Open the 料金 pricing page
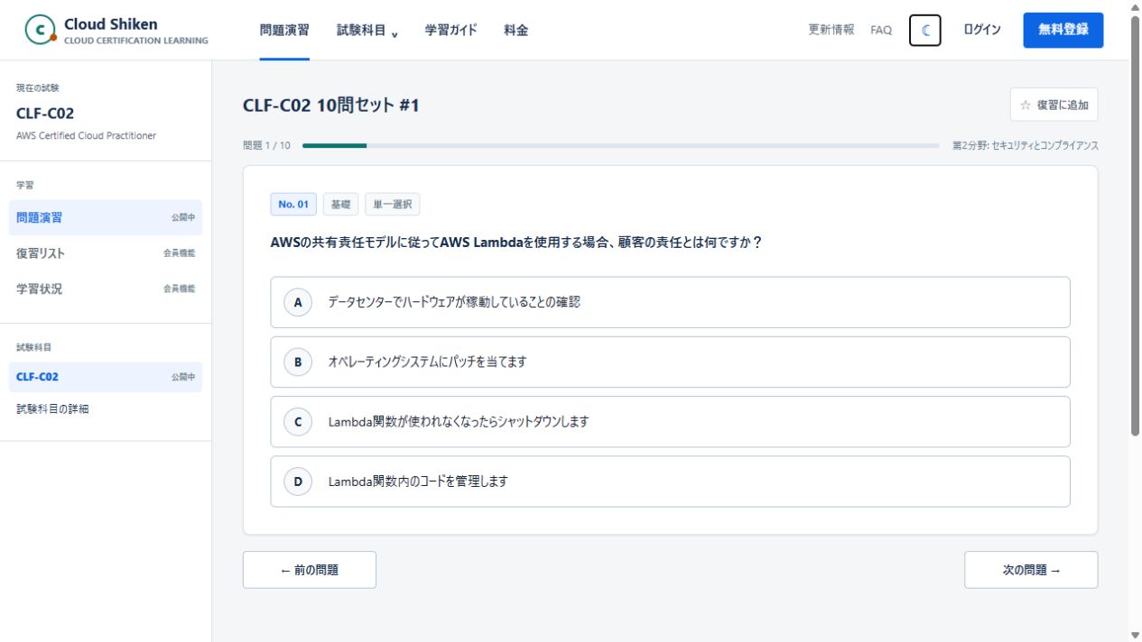Image resolution: width=1142 pixels, height=642 pixels. click(x=516, y=30)
